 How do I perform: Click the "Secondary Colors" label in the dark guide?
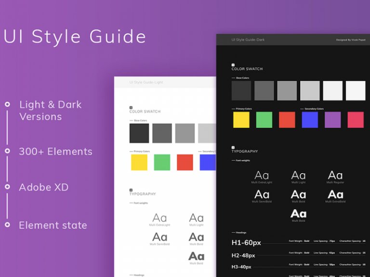click(314, 109)
